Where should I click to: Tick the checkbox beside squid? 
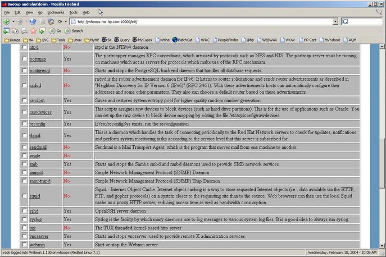click(24, 196)
